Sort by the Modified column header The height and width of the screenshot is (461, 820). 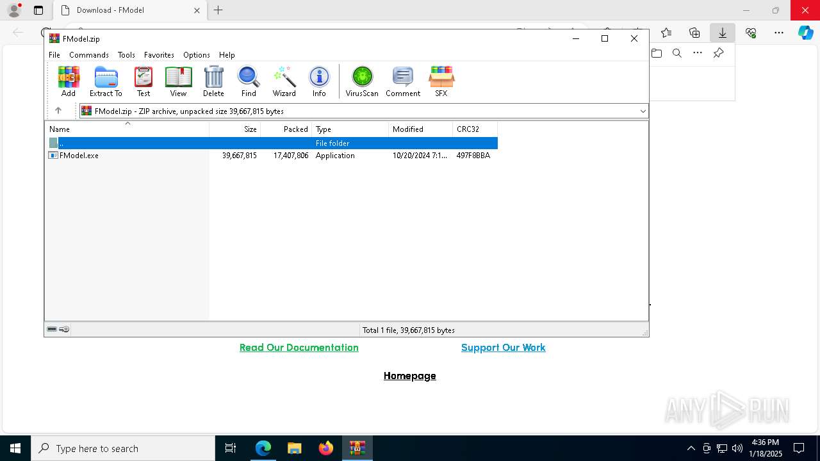421,129
